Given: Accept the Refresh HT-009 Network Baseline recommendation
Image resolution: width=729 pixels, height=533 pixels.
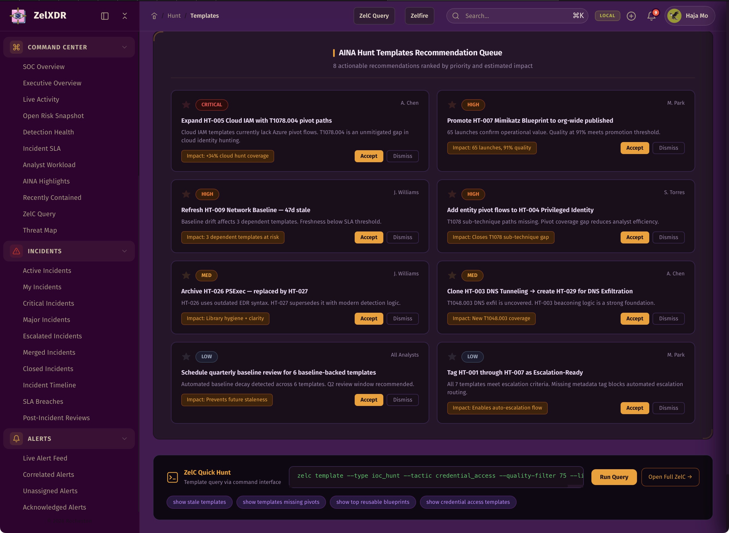Looking at the screenshot, I should pyautogui.click(x=369, y=237).
